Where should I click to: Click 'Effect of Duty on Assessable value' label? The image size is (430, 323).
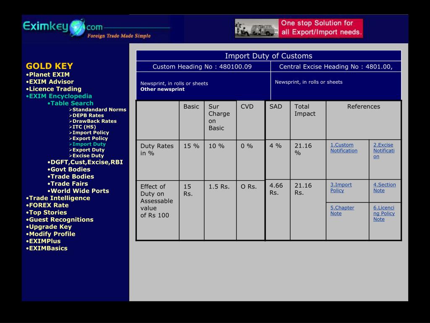(x=157, y=201)
